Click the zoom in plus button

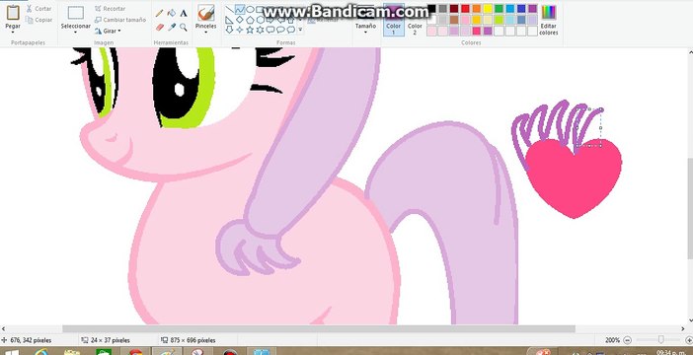point(689,340)
